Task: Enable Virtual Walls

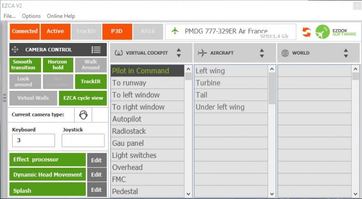Action: click(x=33, y=98)
